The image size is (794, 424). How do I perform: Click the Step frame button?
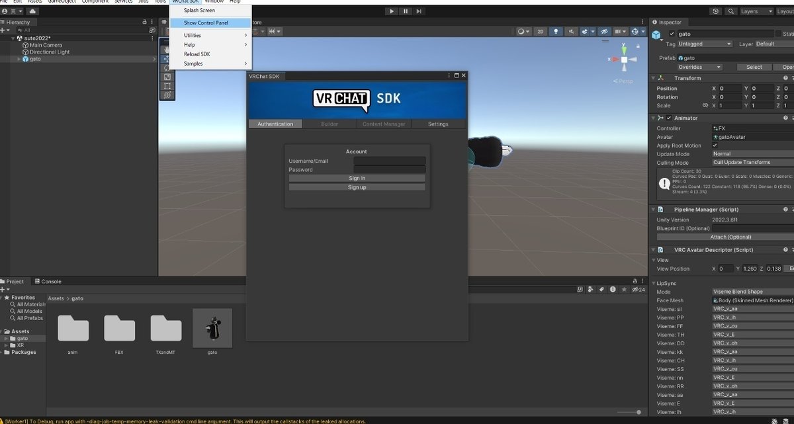(x=419, y=11)
